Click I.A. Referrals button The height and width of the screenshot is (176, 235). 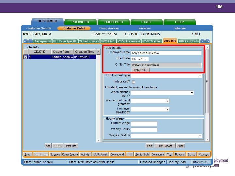(x=100, y=154)
